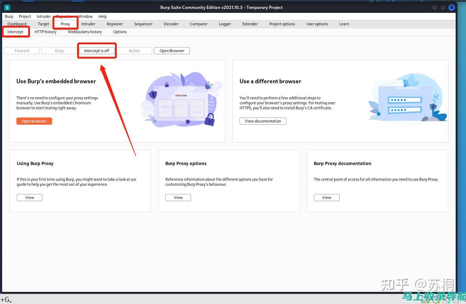Click the Use Burp's embedded browser heading

(56, 81)
